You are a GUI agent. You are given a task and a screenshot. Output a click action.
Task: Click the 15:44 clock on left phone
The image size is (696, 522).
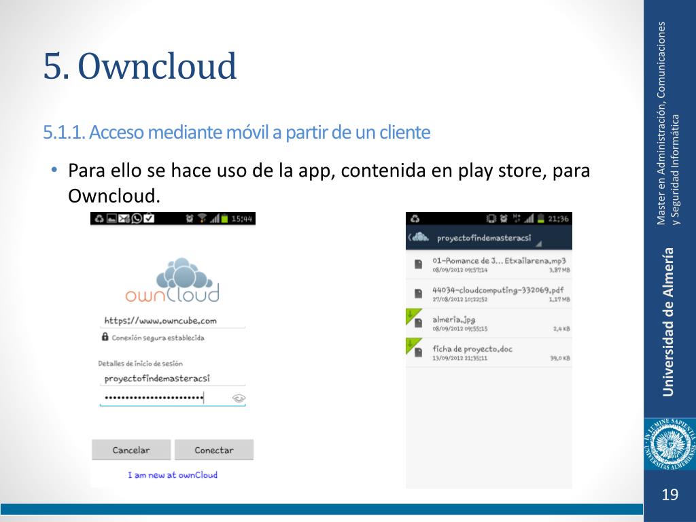(242, 219)
